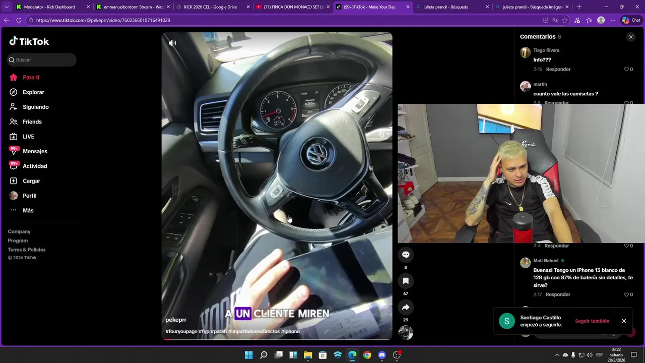This screenshot has height=363, width=645.
Task: Reply to Tiago Rivera's comment
Action: click(x=558, y=69)
